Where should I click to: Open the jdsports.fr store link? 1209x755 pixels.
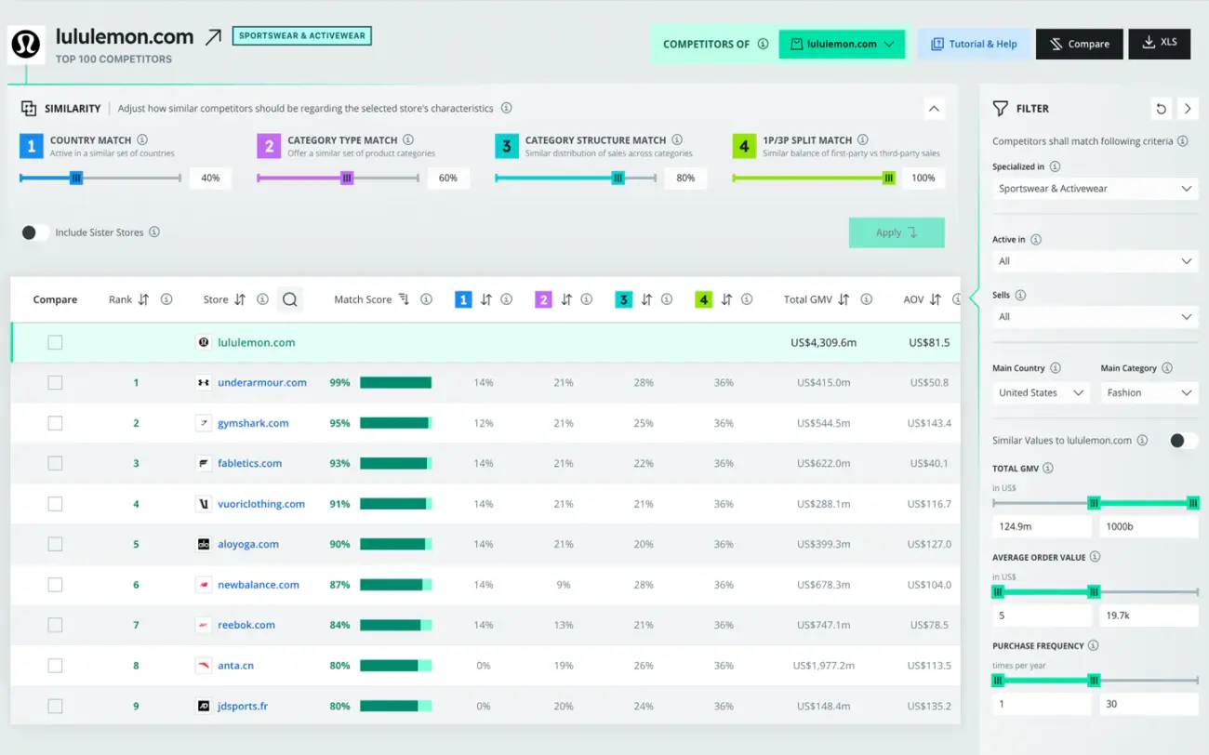click(243, 706)
